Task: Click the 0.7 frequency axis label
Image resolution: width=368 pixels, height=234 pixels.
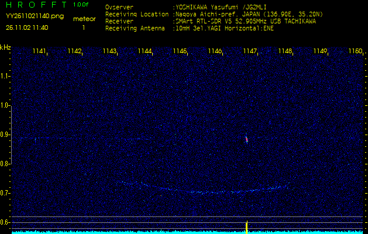Action: [5, 193]
